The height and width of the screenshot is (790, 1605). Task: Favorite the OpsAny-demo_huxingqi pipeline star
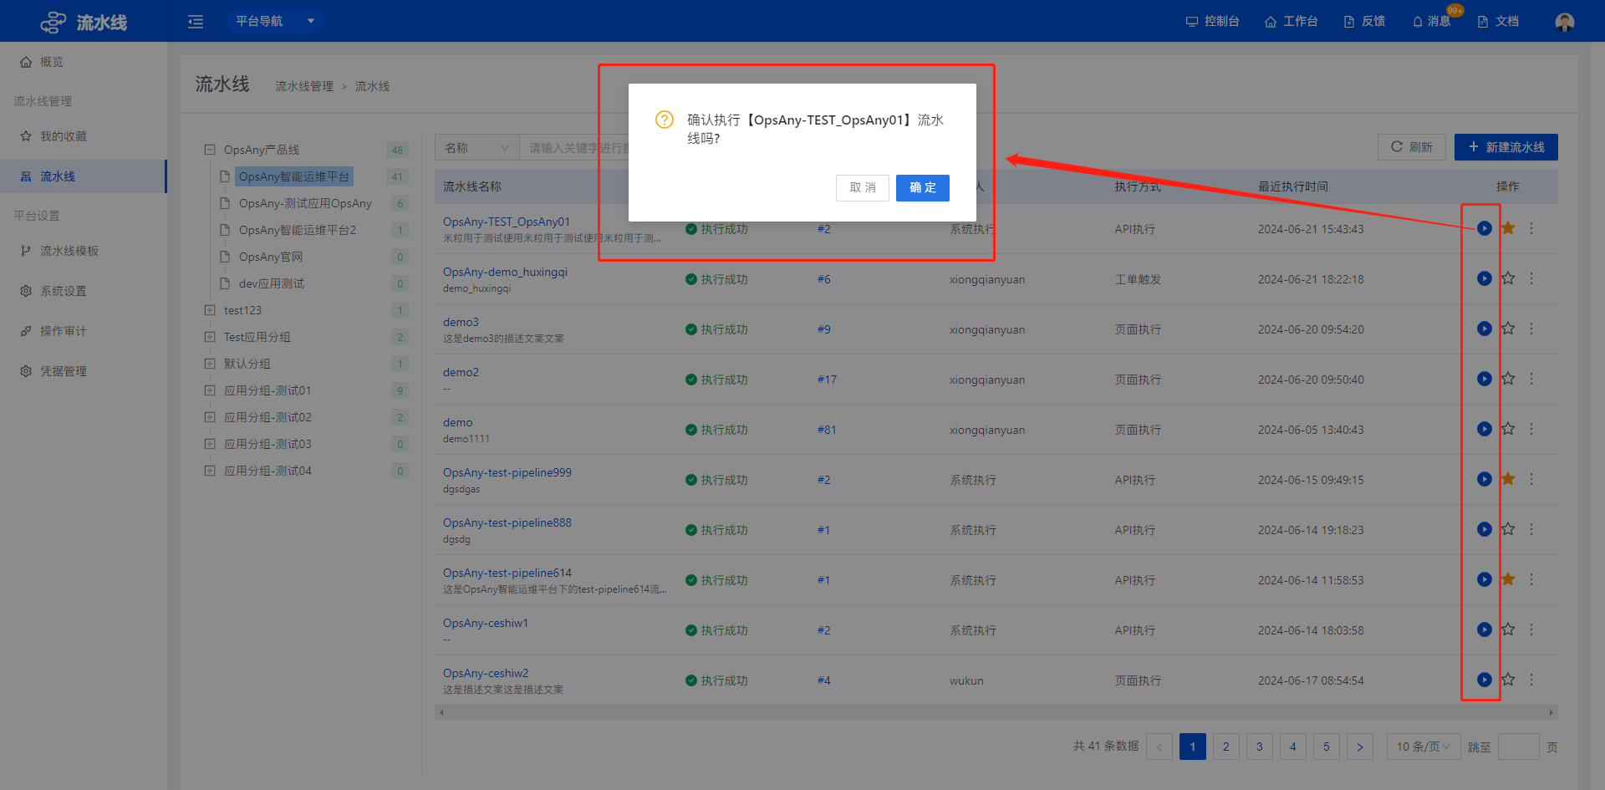pyautogui.click(x=1508, y=278)
